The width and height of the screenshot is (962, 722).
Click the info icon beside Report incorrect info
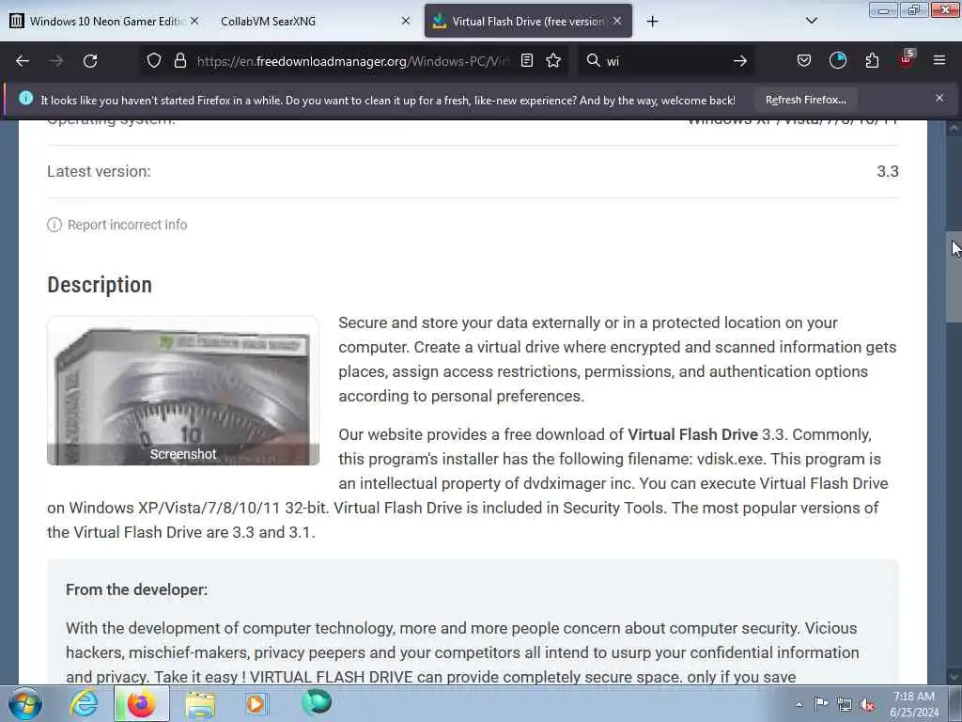point(54,225)
